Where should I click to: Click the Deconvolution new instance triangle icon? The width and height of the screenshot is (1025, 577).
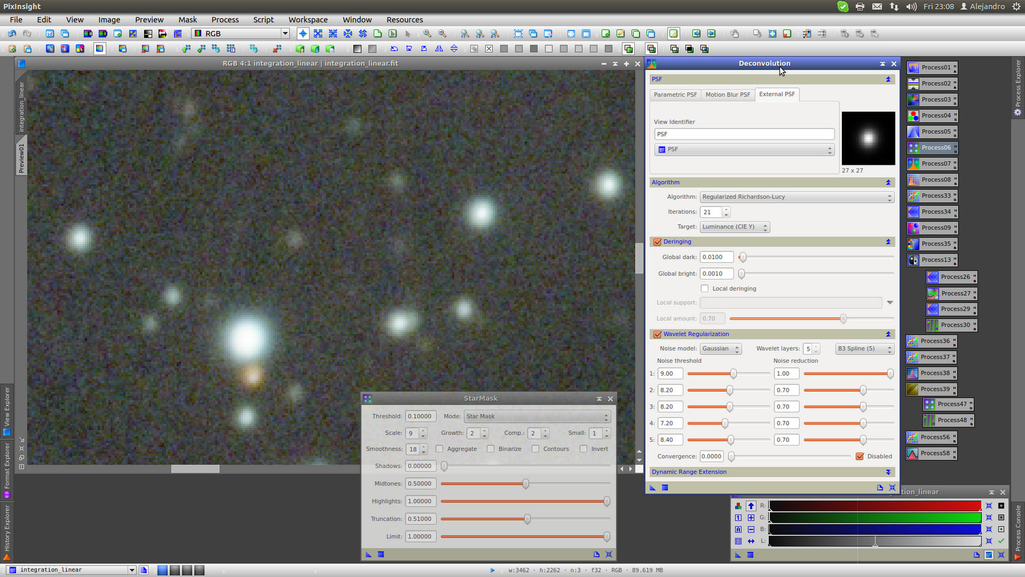point(653,488)
